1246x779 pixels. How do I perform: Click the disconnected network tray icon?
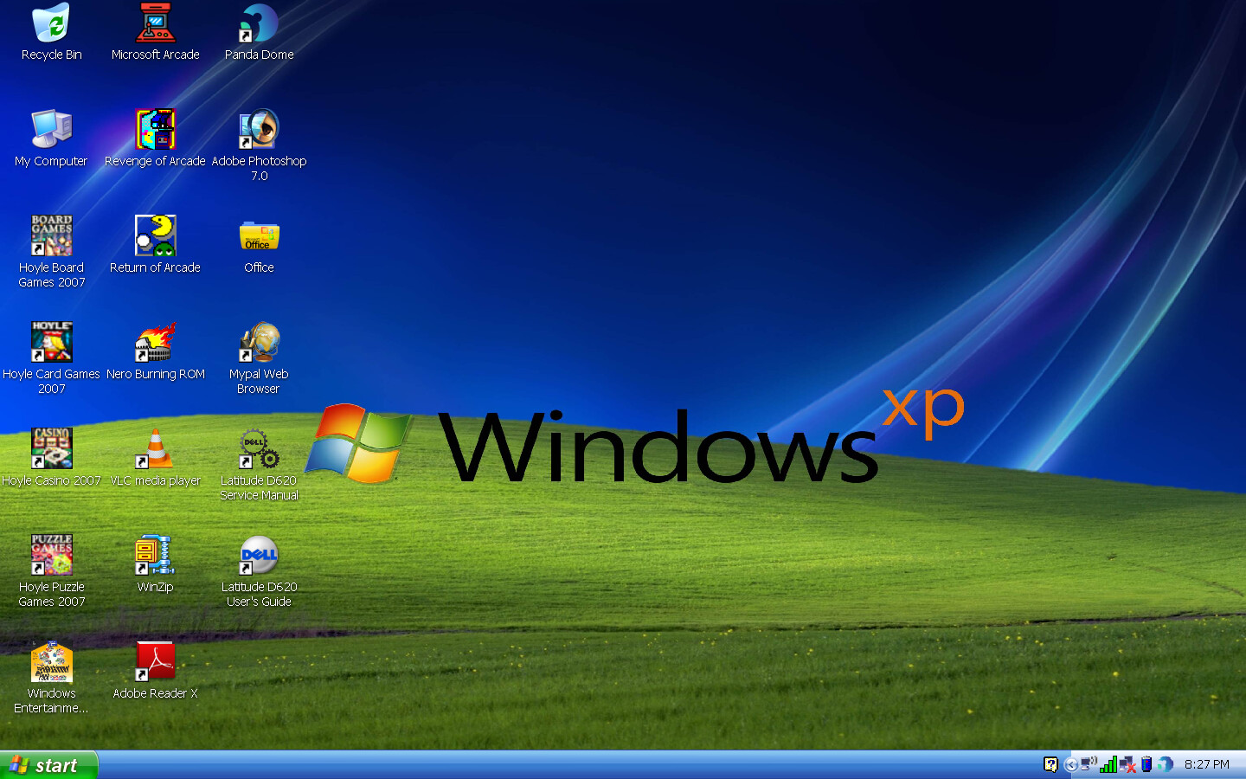(1127, 764)
